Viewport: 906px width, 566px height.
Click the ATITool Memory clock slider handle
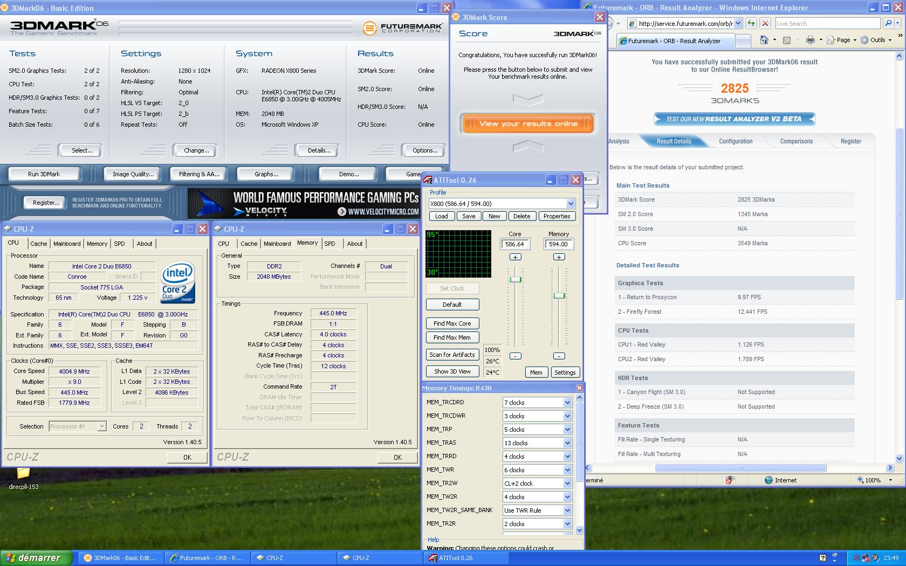pos(559,295)
